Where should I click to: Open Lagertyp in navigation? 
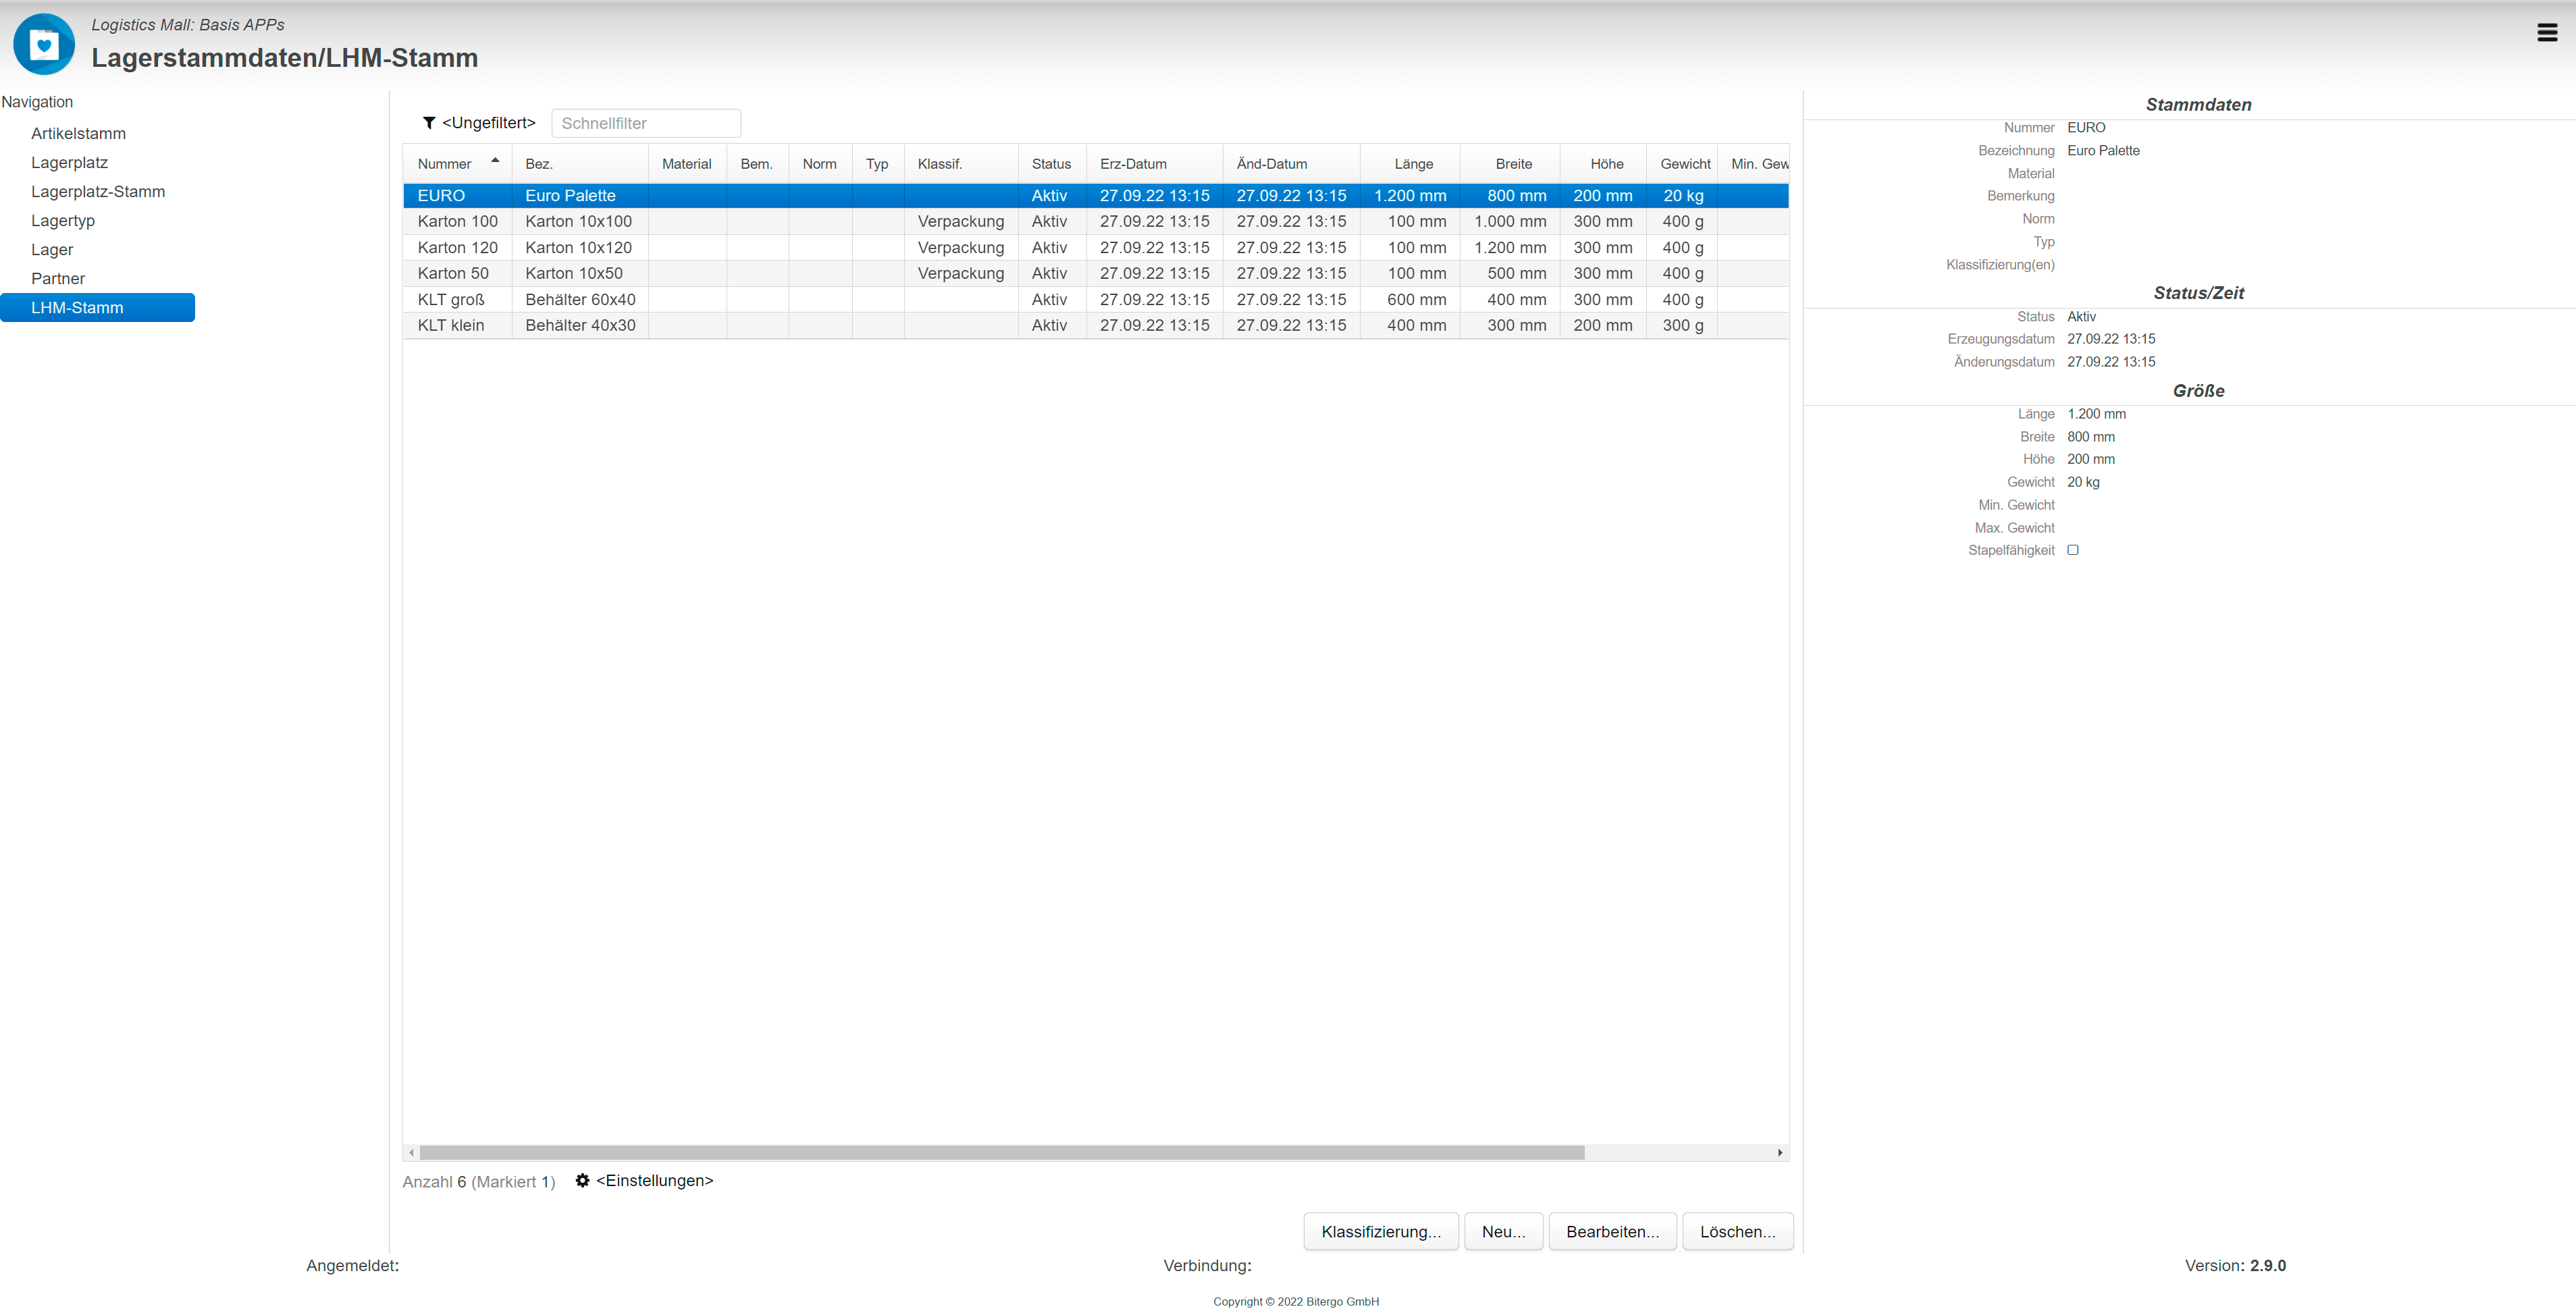click(x=63, y=220)
